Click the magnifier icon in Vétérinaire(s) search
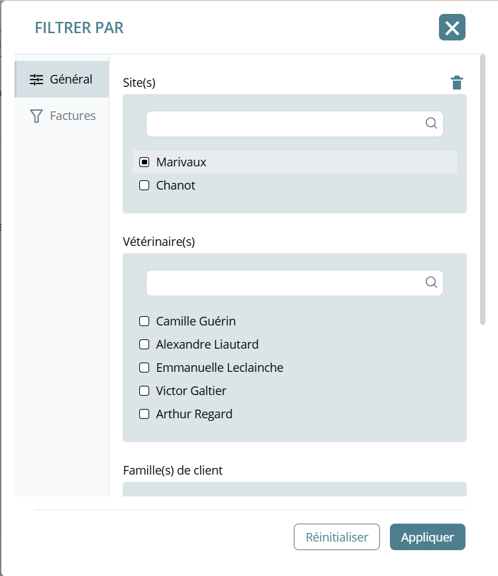498x576 pixels. coord(431,282)
